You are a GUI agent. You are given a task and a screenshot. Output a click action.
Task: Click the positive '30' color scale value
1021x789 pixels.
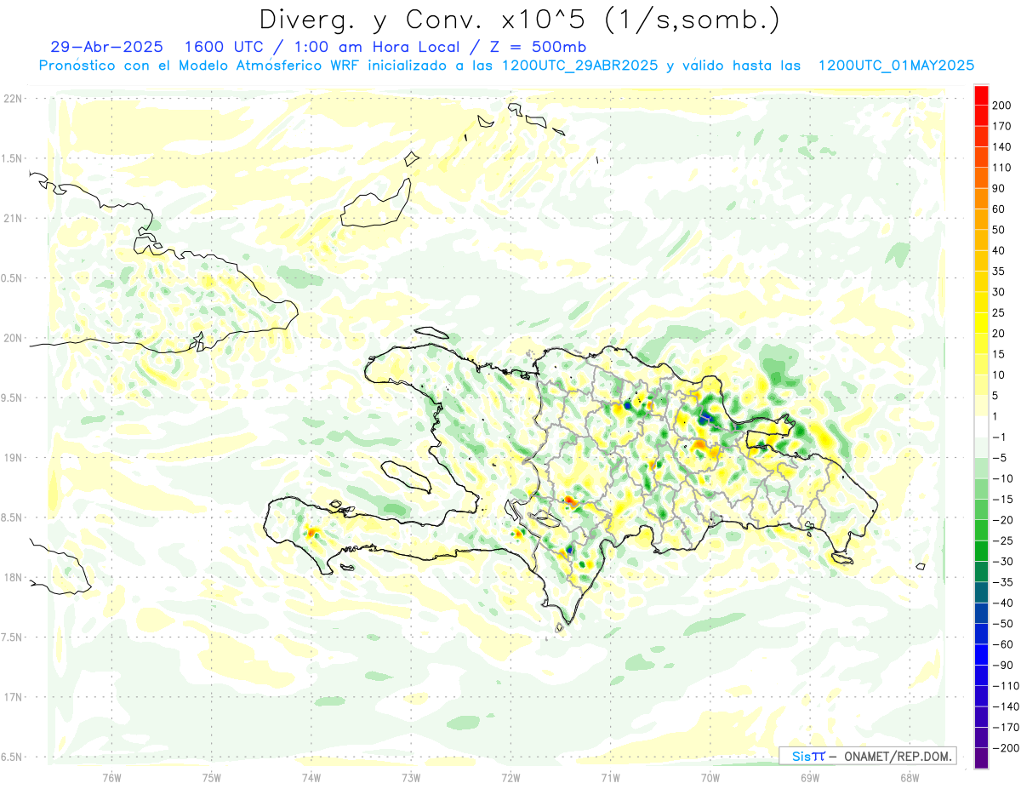point(999,292)
